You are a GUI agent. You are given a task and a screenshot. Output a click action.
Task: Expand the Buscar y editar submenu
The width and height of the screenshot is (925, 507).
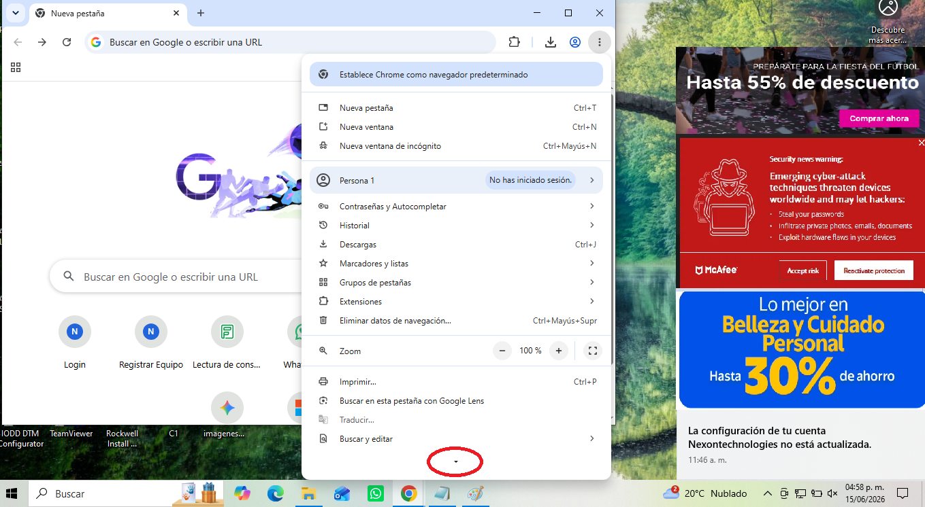click(x=456, y=439)
